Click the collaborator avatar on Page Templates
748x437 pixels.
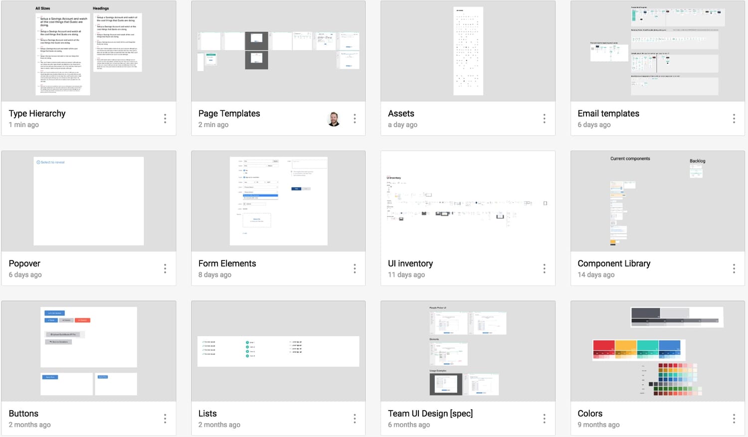point(333,119)
